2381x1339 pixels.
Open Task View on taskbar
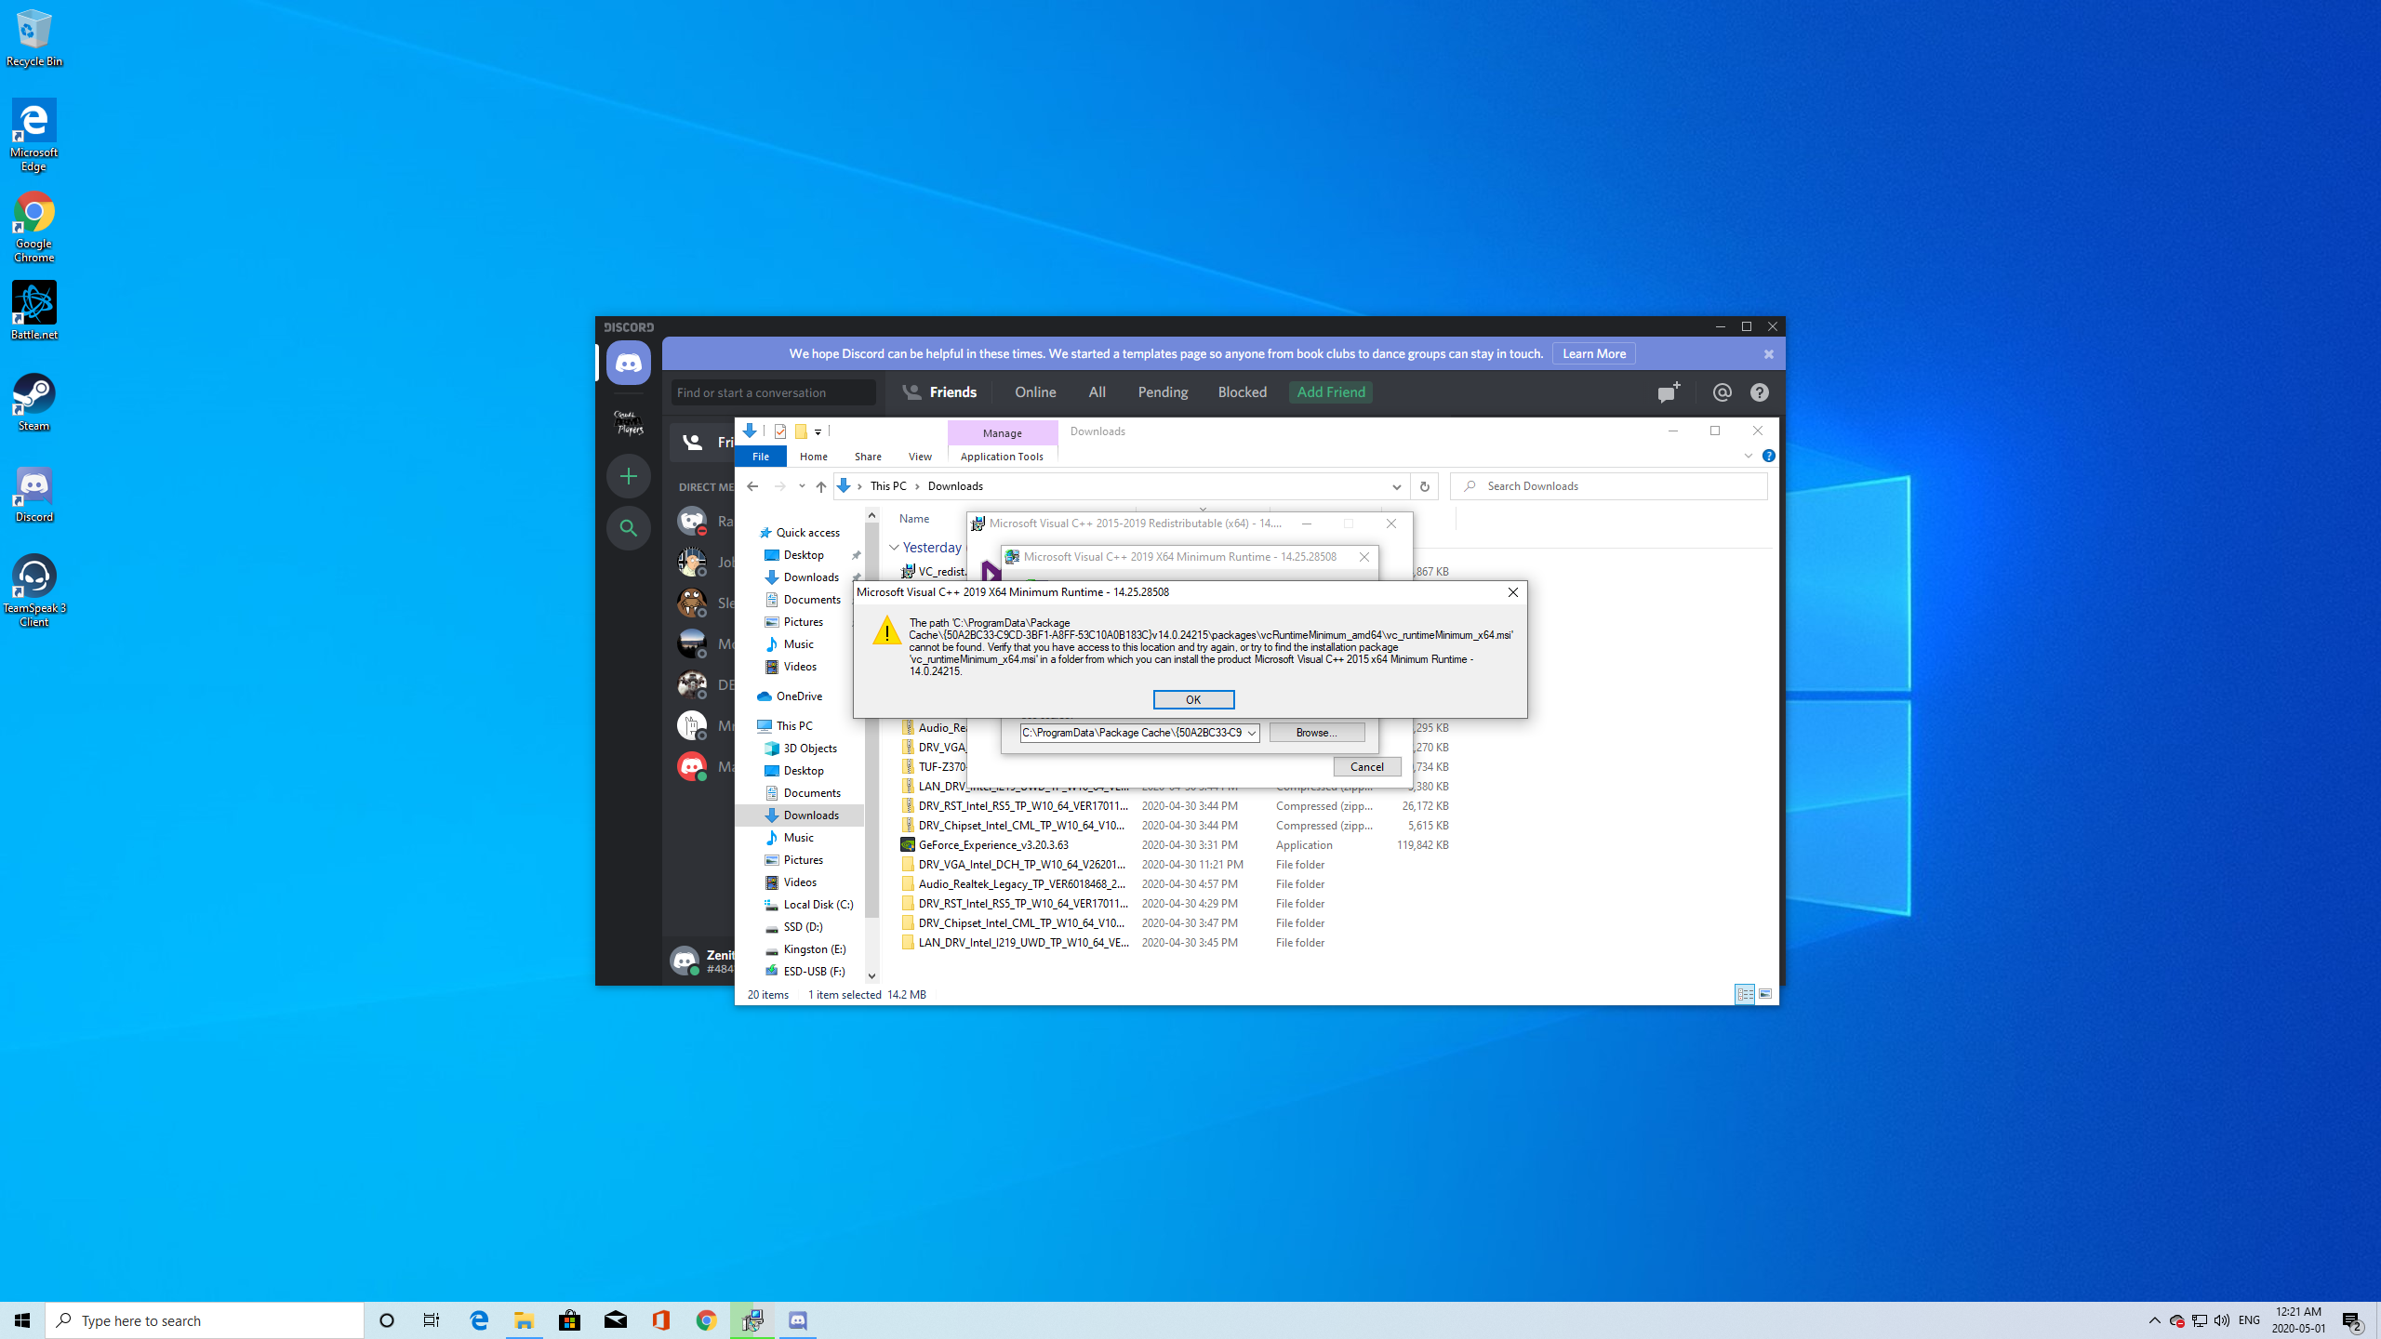click(x=432, y=1320)
